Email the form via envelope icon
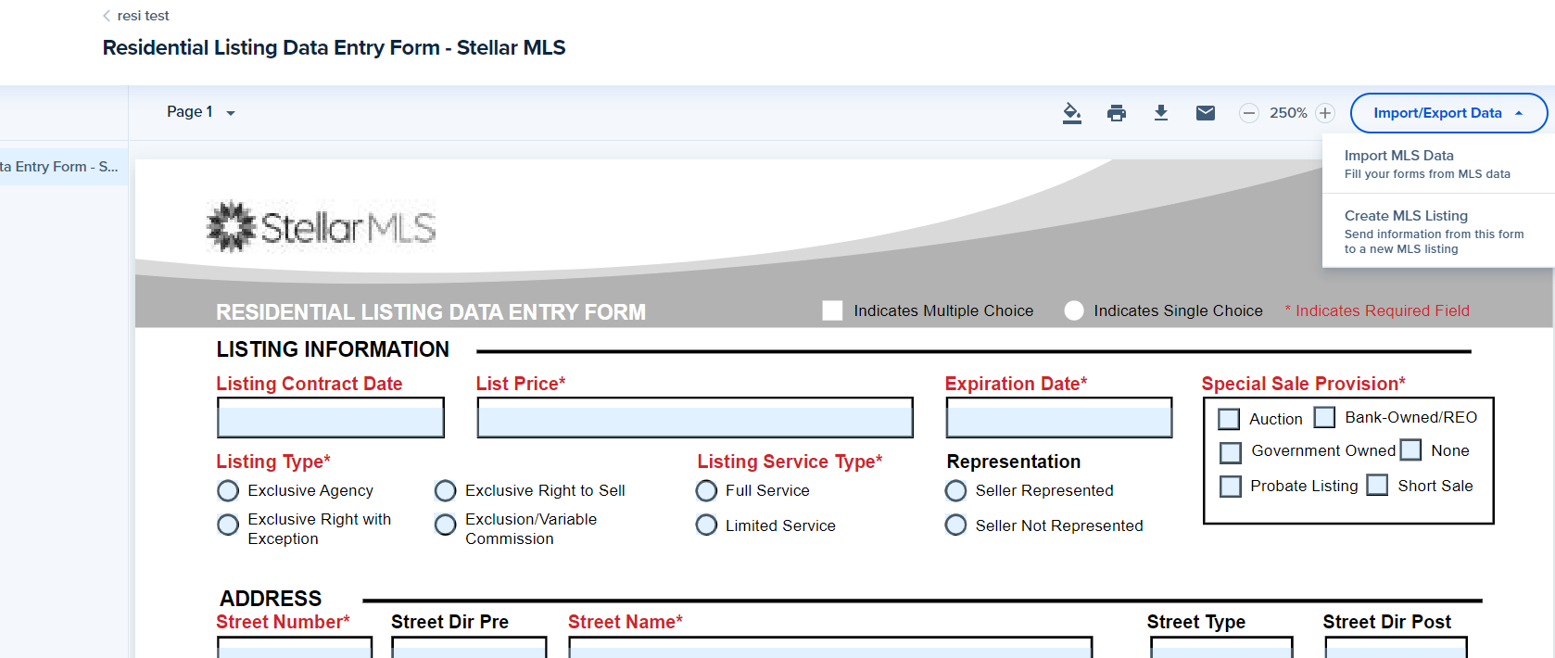Image resolution: width=1555 pixels, height=658 pixels. tap(1205, 113)
